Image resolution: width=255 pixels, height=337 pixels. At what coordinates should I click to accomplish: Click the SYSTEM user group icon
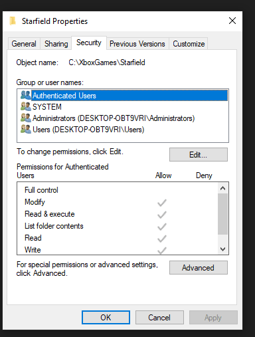(x=26, y=106)
